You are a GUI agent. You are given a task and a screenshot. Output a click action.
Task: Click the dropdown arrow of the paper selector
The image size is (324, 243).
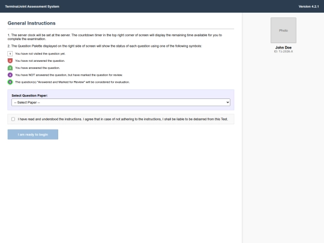pos(227,102)
